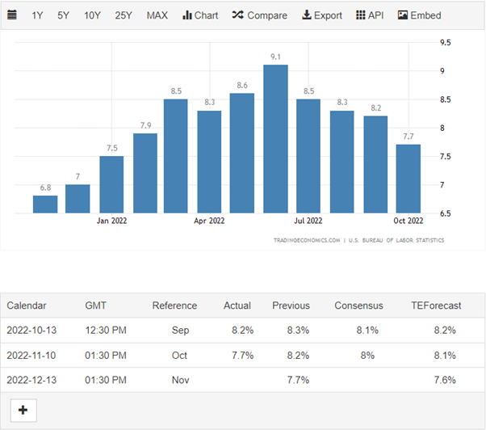Click the 7.7 bar for Oct 2022
Screen dimensions: 486x430
[408, 178]
